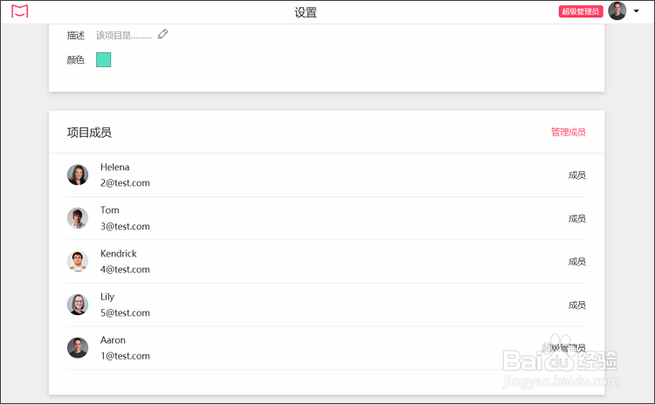655x404 pixels.
Task: Click the pencil edit icon beside description
Action: click(x=163, y=35)
